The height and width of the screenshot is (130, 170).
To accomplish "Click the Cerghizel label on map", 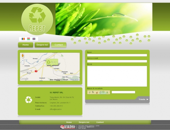I will pyautogui.click(x=42, y=78).
